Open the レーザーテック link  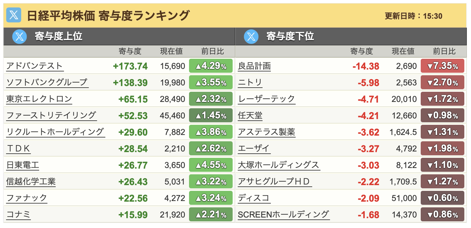click(266, 99)
